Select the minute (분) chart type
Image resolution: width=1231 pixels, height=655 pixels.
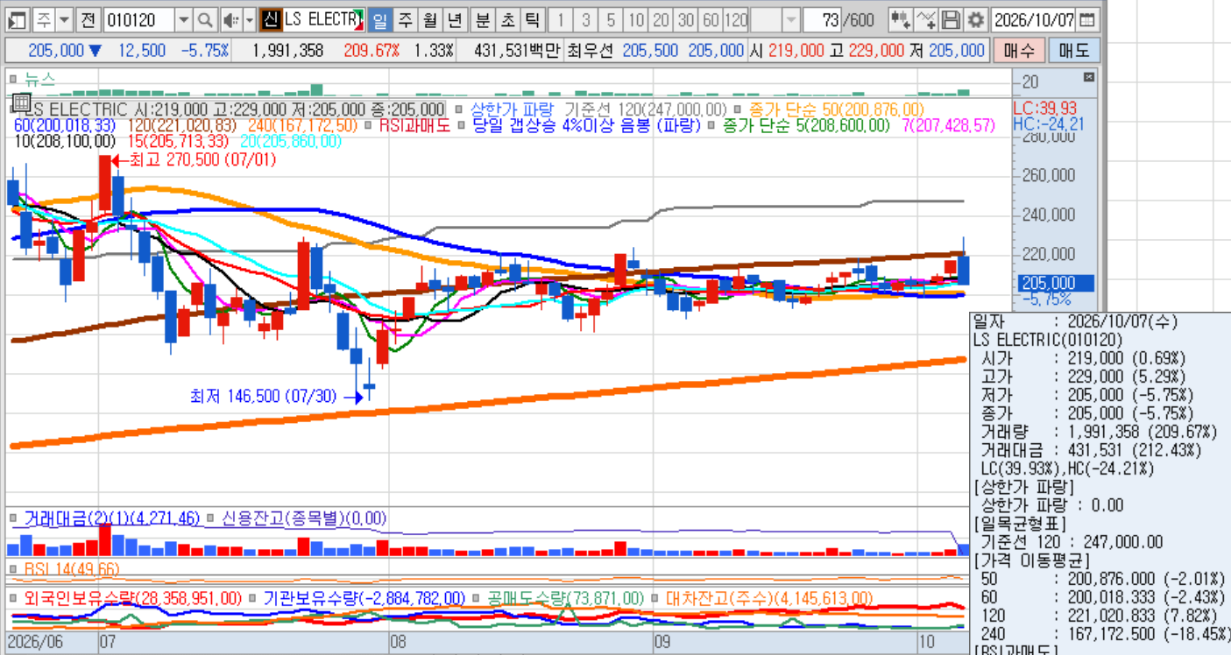(483, 19)
